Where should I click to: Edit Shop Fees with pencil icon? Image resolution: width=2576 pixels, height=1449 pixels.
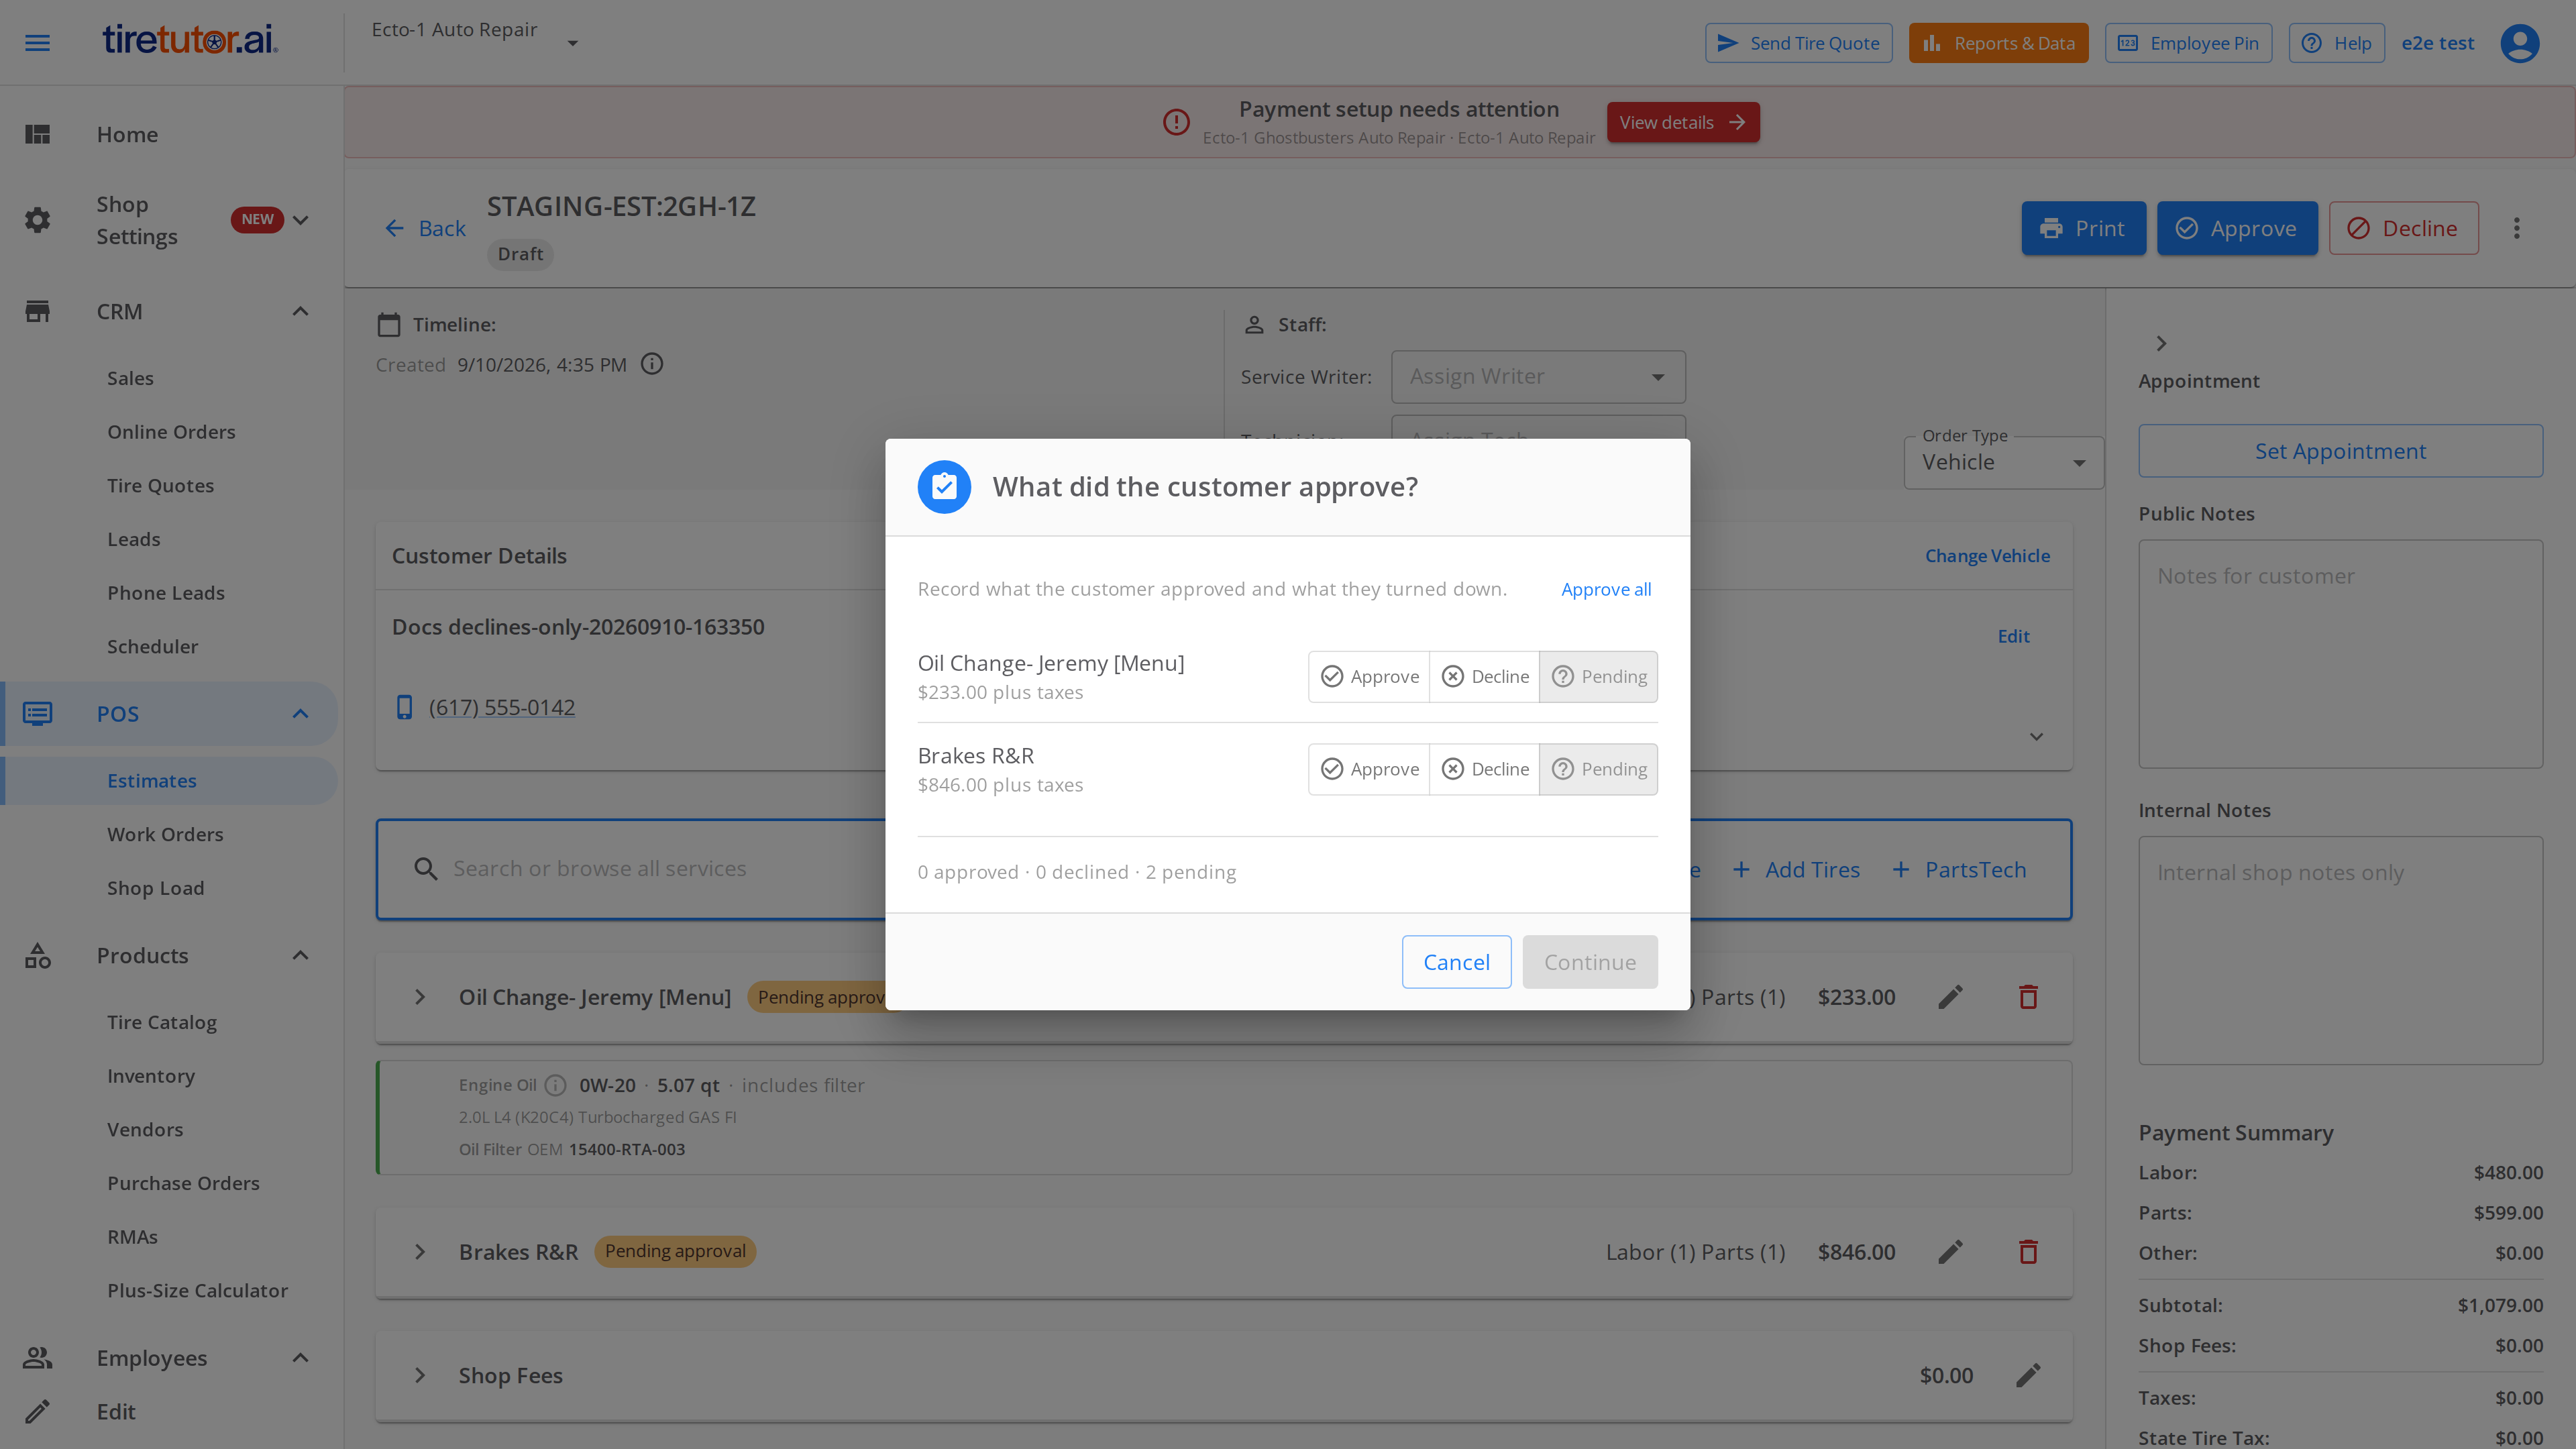pos(2027,1376)
